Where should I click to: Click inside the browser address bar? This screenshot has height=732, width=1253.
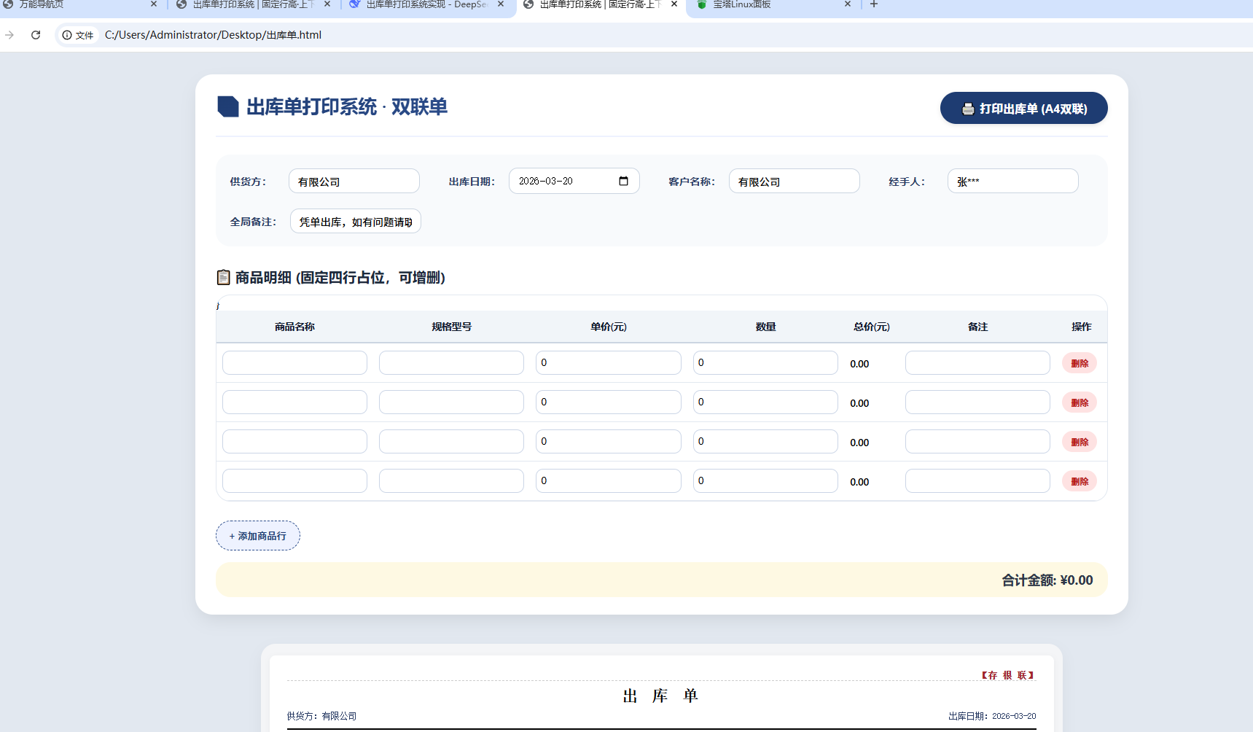(292, 34)
